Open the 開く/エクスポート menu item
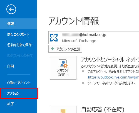This screenshot has height=113, width=139. 19,34
